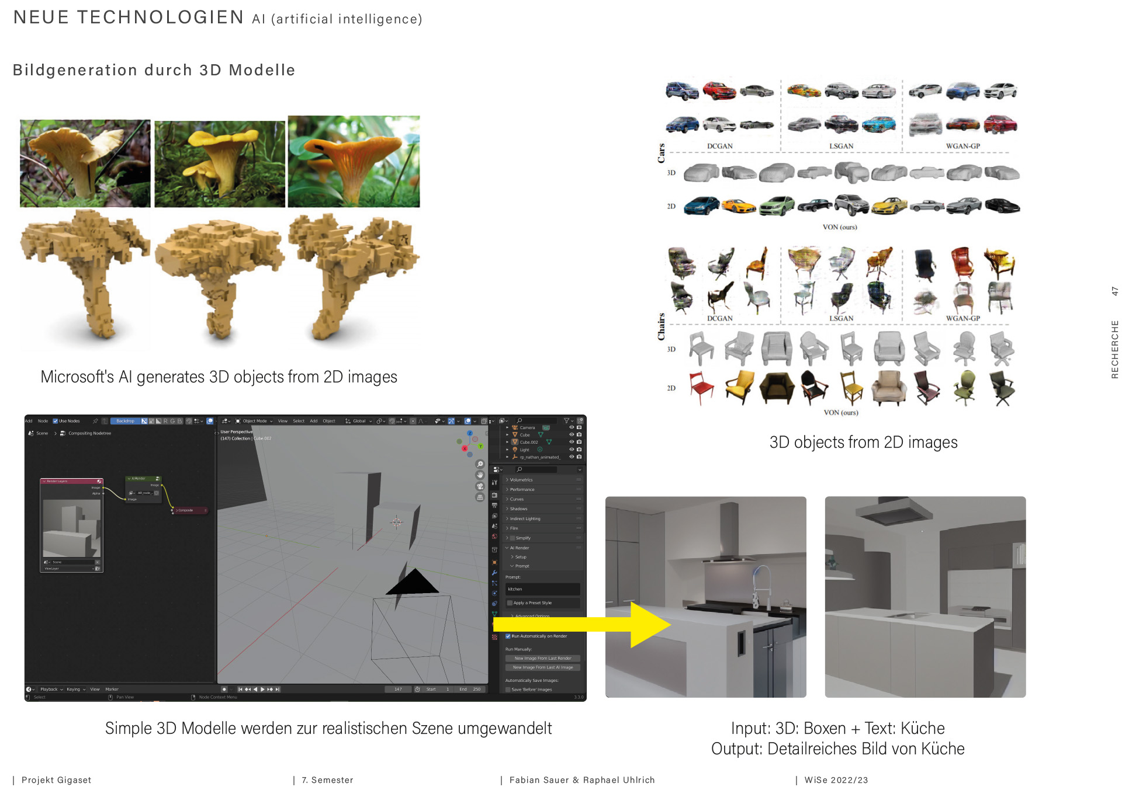Image resolution: width=1122 pixels, height=787 pixels.
Task: Click the kitchen prompt text field
Action: 543,590
